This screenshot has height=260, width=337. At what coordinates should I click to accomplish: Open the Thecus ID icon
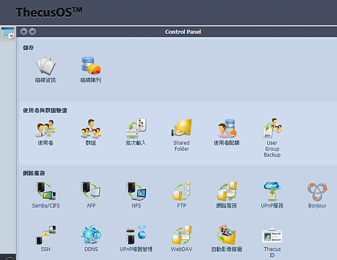tap(272, 235)
